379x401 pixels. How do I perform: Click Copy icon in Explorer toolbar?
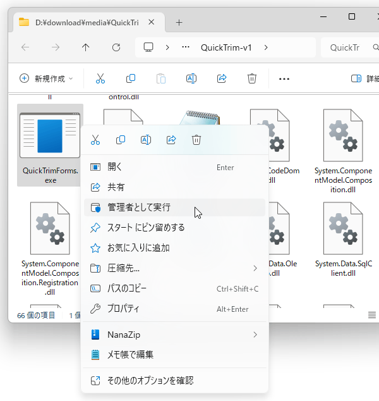131,78
